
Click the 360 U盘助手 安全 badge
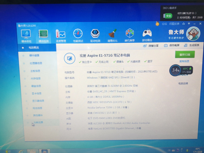168,16
